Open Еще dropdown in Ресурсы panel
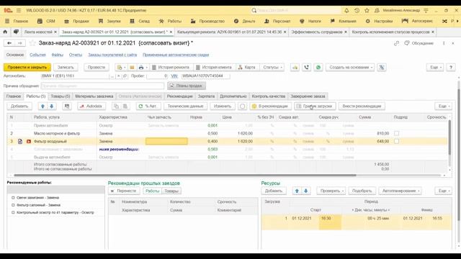The width and height of the screenshot is (461, 259). 444,191
